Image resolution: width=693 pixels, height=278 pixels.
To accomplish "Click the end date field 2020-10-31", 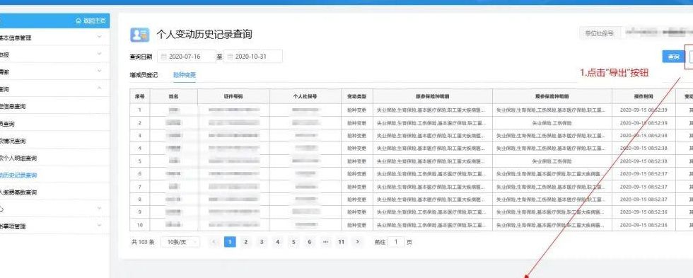I will pos(253,57).
